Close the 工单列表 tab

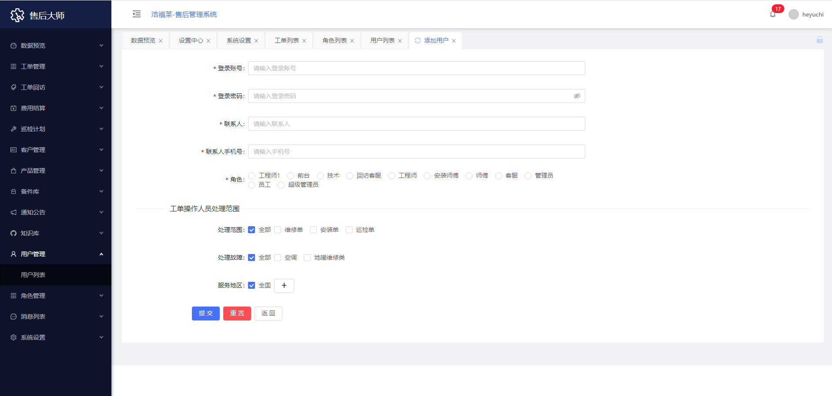pos(304,41)
